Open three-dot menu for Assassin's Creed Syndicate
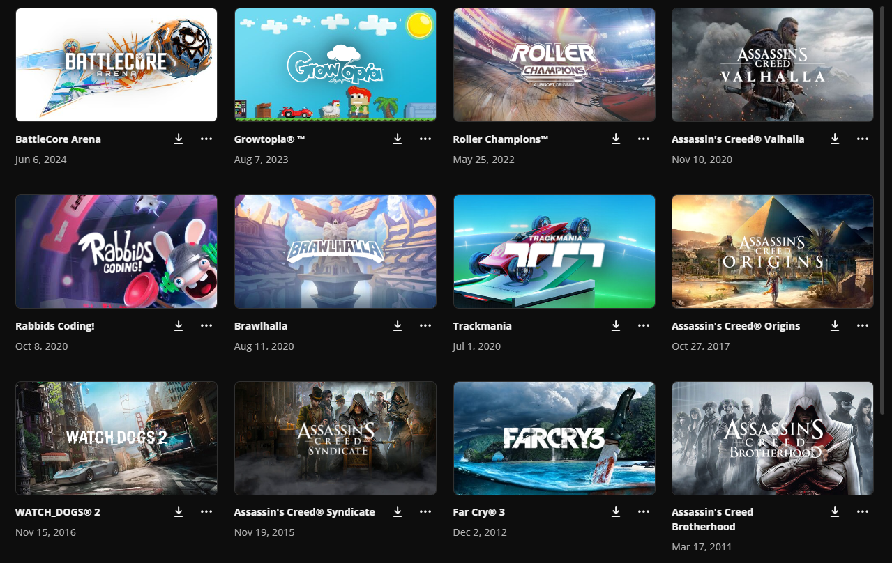892x563 pixels. (x=425, y=511)
